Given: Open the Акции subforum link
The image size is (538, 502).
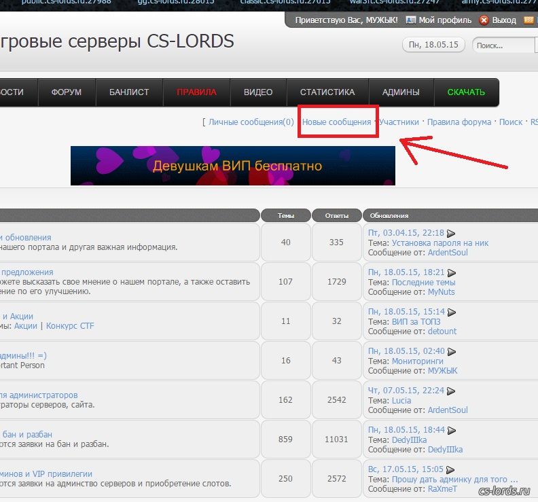Looking at the screenshot, I should pyautogui.click(x=25, y=326).
